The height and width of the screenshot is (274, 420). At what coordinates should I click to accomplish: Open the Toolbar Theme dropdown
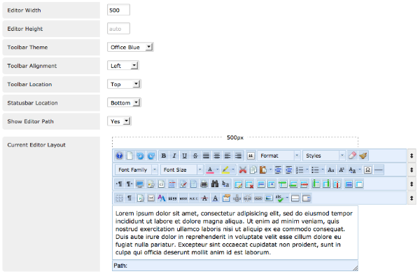coord(130,47)
